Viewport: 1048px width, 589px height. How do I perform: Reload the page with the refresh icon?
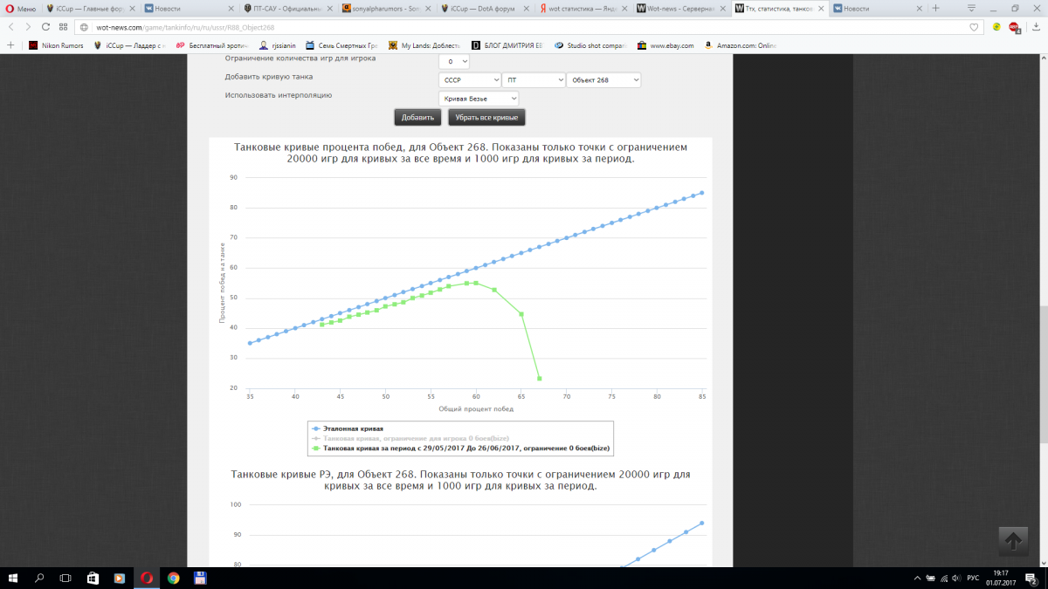coord(47,27)
